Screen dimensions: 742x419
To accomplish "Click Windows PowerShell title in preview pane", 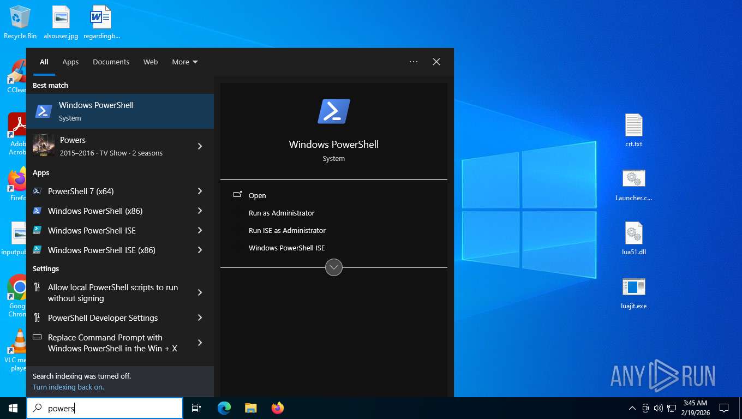I will coord(334,145).
